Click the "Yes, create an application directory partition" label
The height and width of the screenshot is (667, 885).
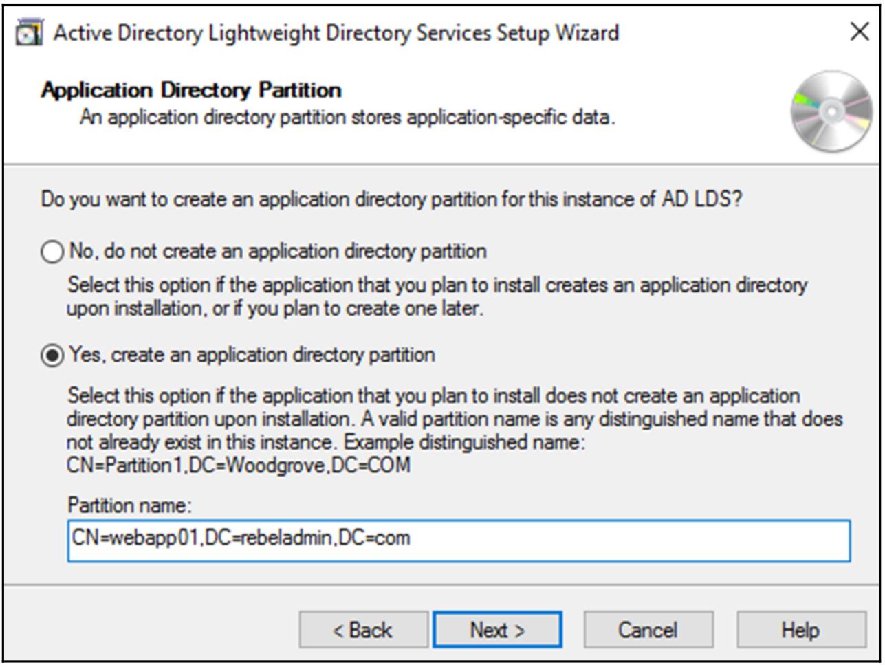252,356
